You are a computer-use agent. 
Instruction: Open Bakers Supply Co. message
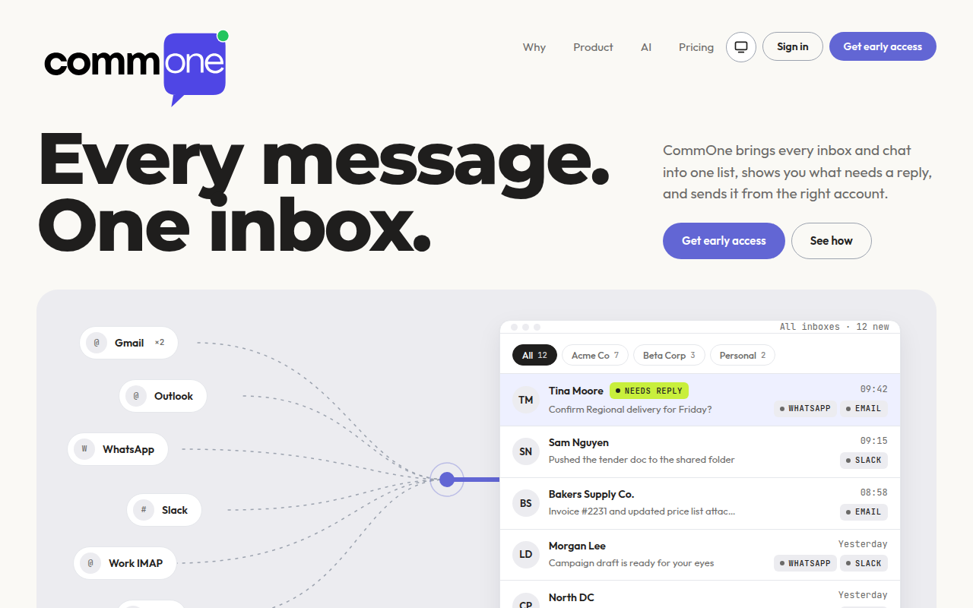(x=700, y=503)
